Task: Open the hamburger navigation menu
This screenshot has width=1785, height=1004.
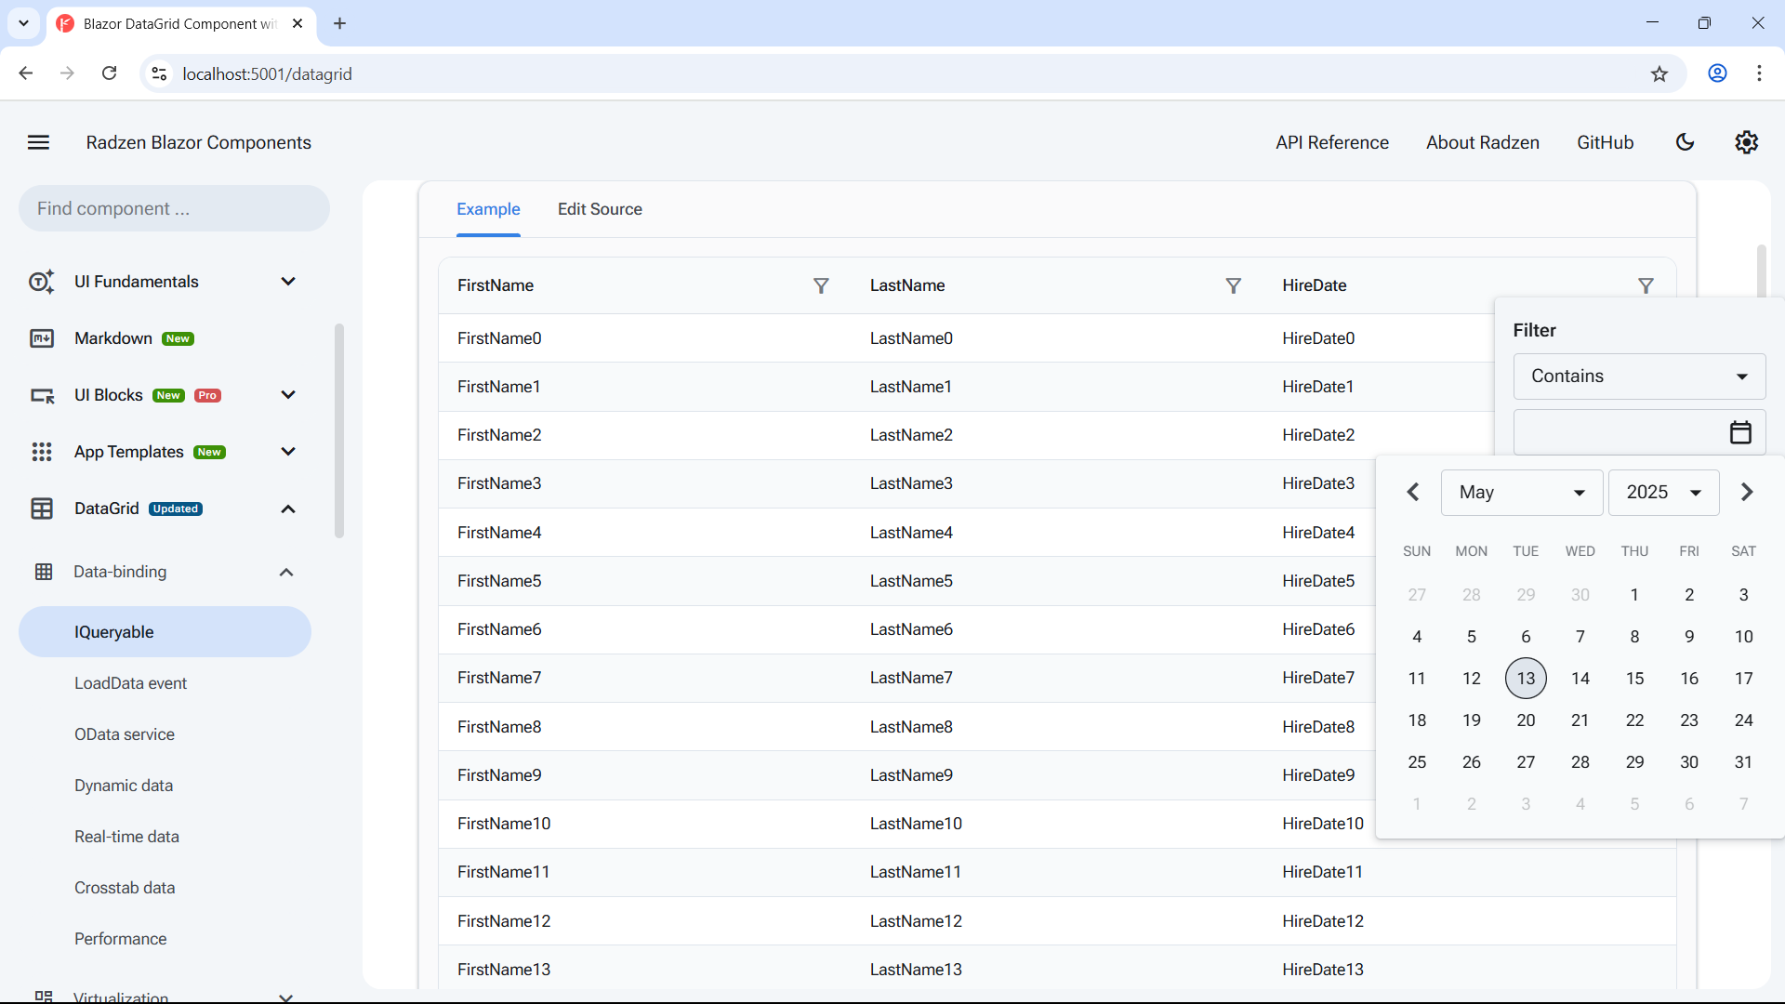Action: coord(38,142)
